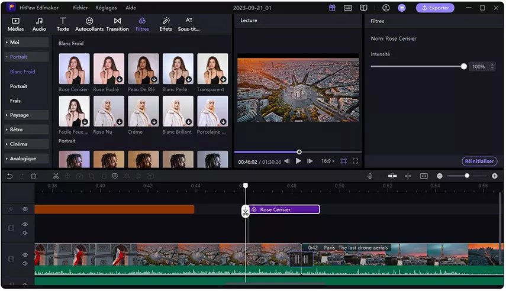506x291 pixels.
Task: Select the Porcelaine filter thumbnail
Action: 212,111
